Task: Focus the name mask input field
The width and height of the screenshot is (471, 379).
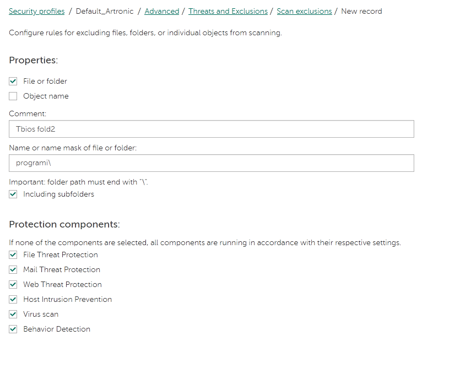Action: point(212,163)
